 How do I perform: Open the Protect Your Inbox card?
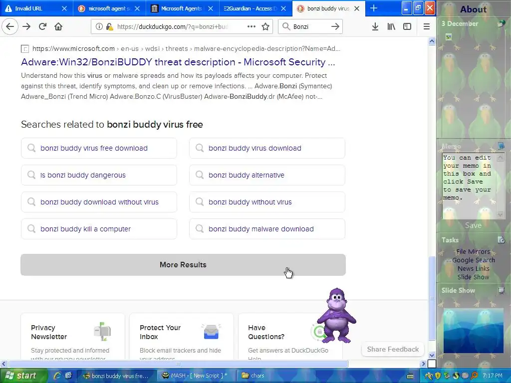(x=182, y=337)
